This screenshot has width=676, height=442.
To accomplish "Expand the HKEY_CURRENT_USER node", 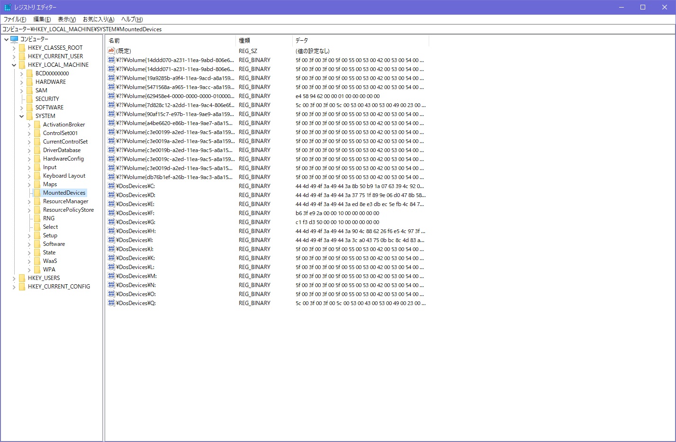I will coord(14,56).
